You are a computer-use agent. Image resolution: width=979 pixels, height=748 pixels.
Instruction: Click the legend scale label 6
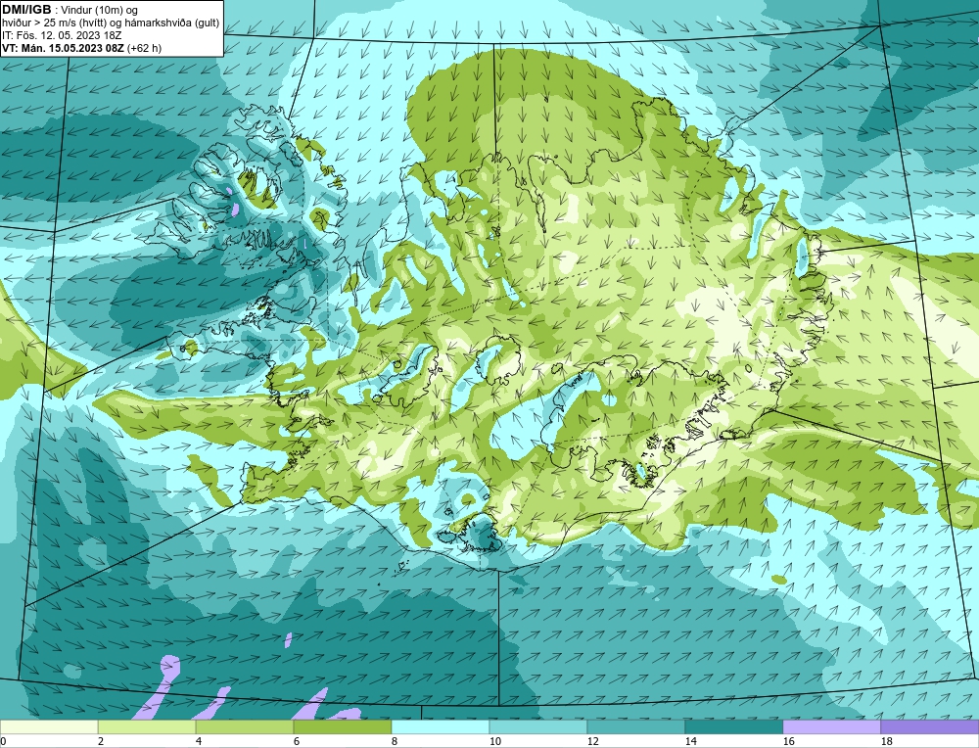(297, 742)
